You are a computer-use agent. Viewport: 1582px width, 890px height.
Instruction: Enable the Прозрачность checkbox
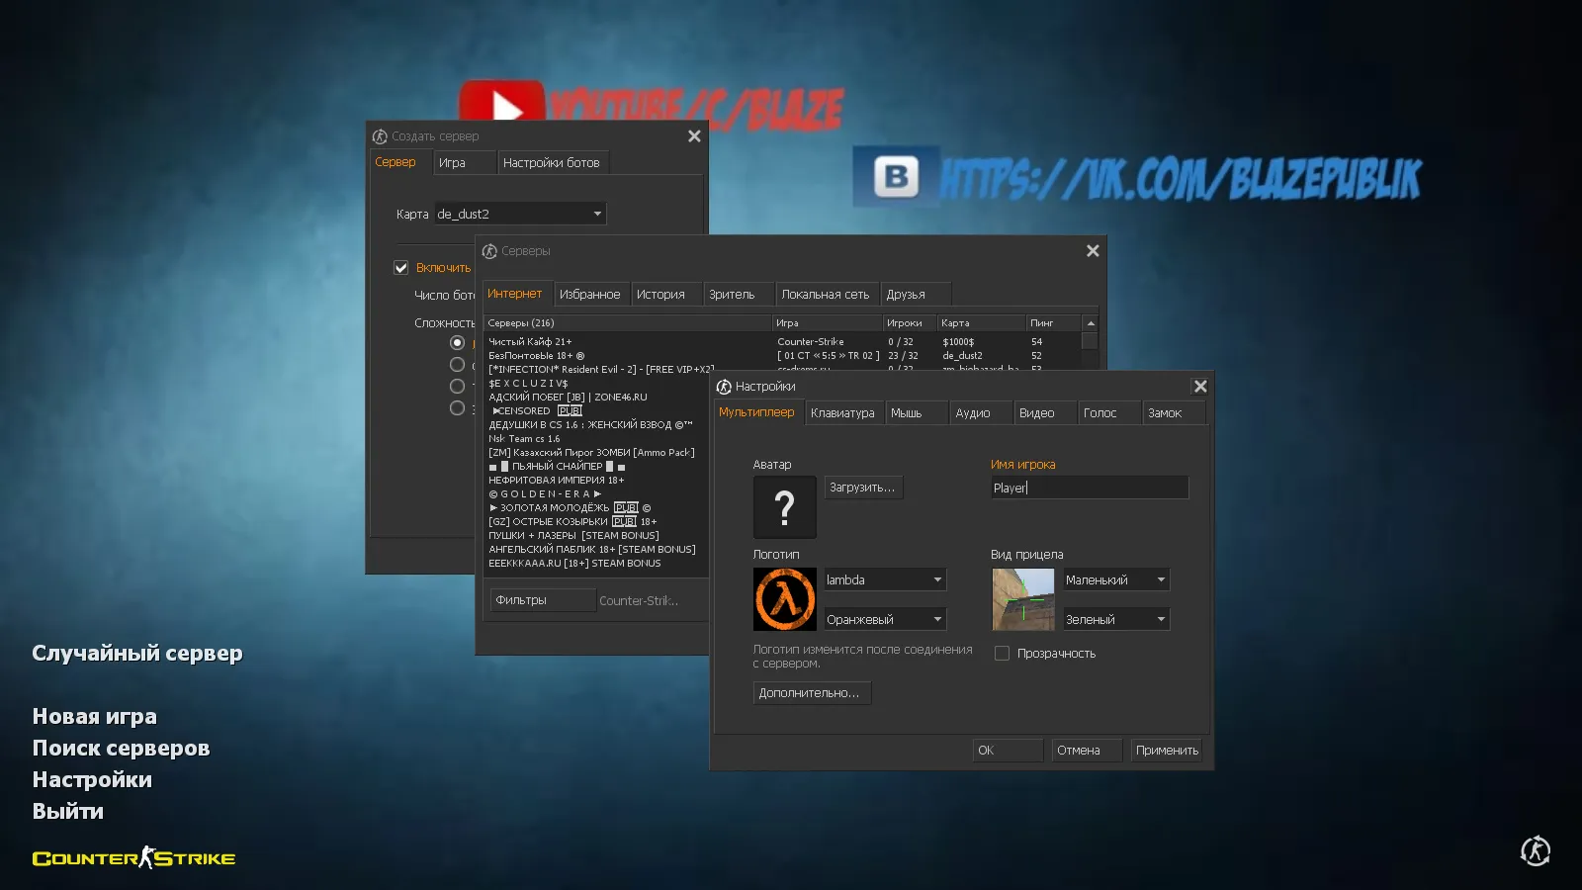pos(1002,653)
